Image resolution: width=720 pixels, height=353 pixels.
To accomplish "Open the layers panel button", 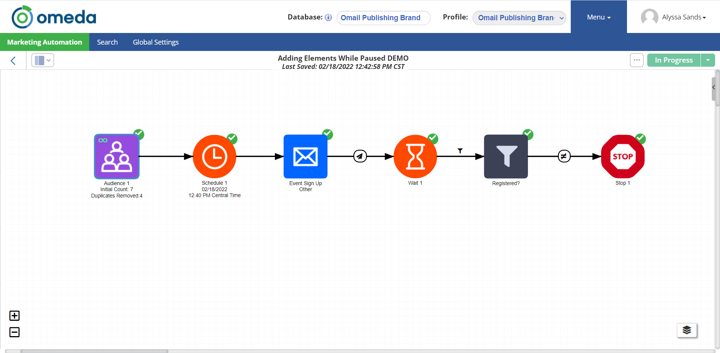I will coord(687,330).
